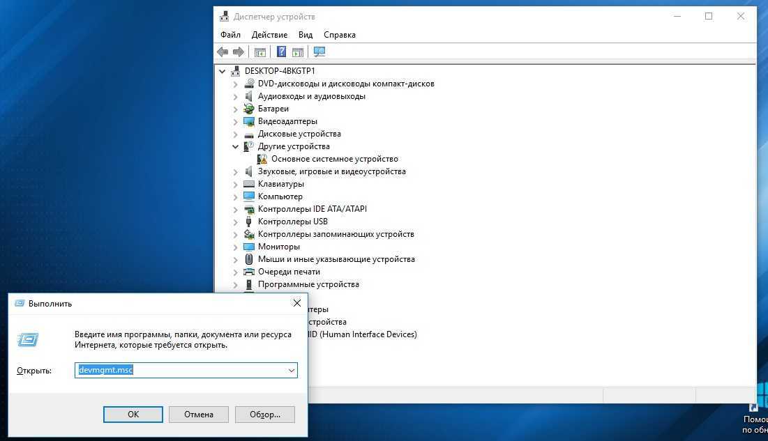Expand the Мониторы category
The width and height of the screenshot is (768, 441).
pyautogui.click(x=236, y=247)
